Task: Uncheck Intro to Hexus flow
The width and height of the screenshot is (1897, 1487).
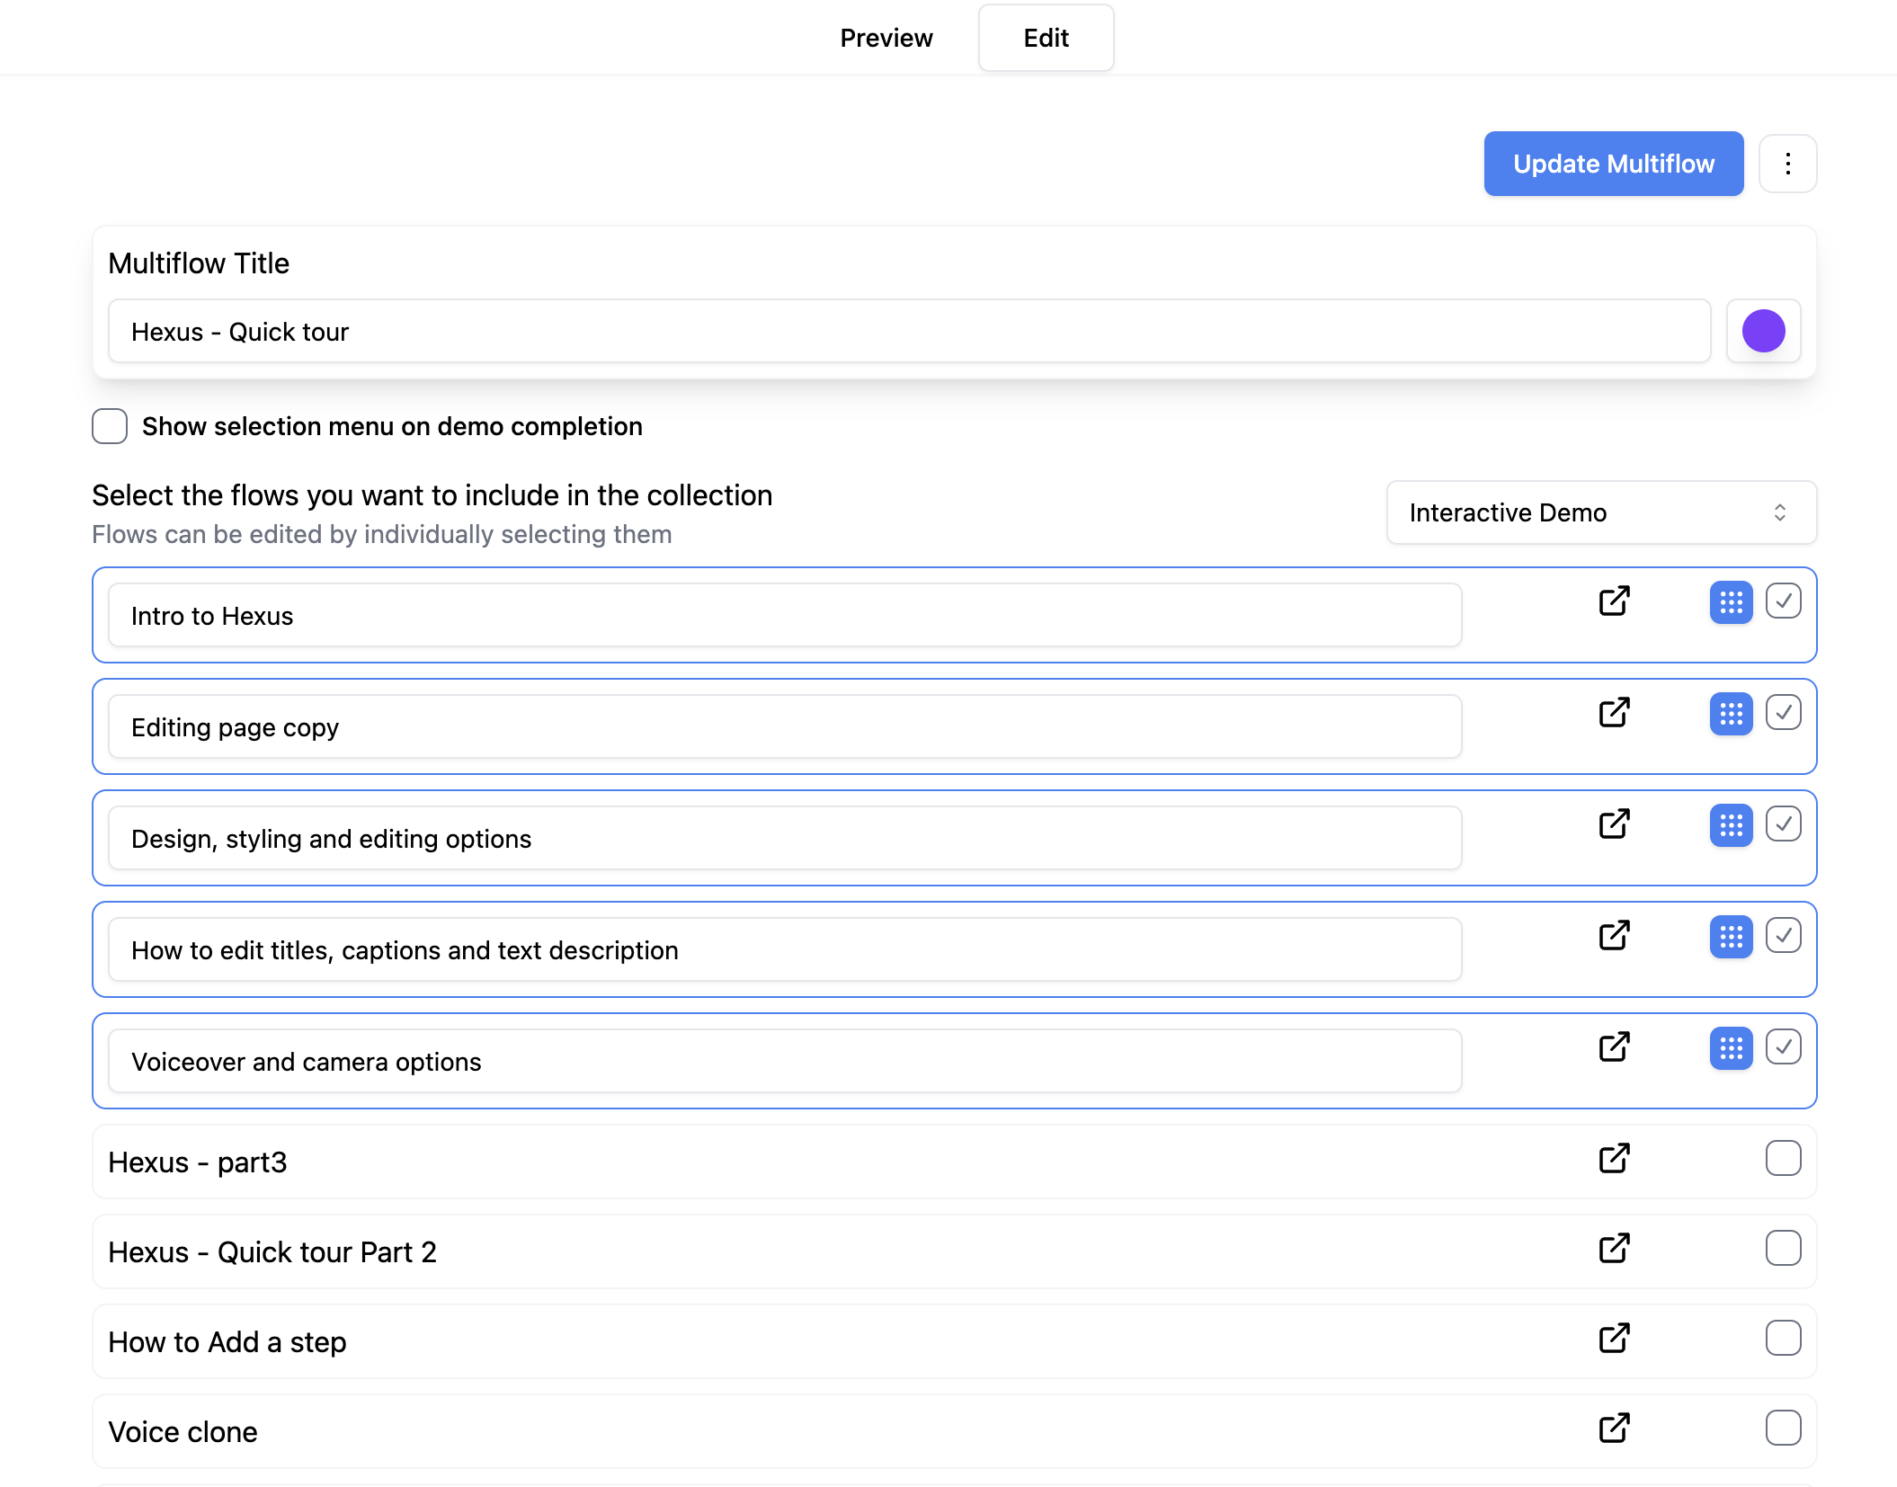Action: click(x=1784, y=601)
